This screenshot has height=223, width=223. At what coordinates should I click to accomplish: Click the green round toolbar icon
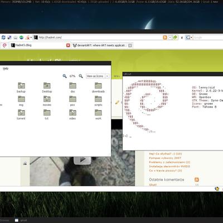point(21,37)
